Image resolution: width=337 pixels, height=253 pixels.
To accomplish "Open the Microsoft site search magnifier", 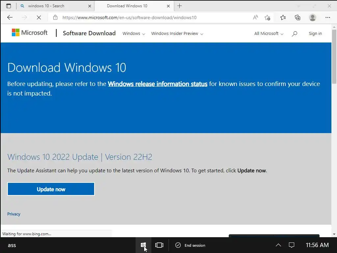I will coord(295,34).
